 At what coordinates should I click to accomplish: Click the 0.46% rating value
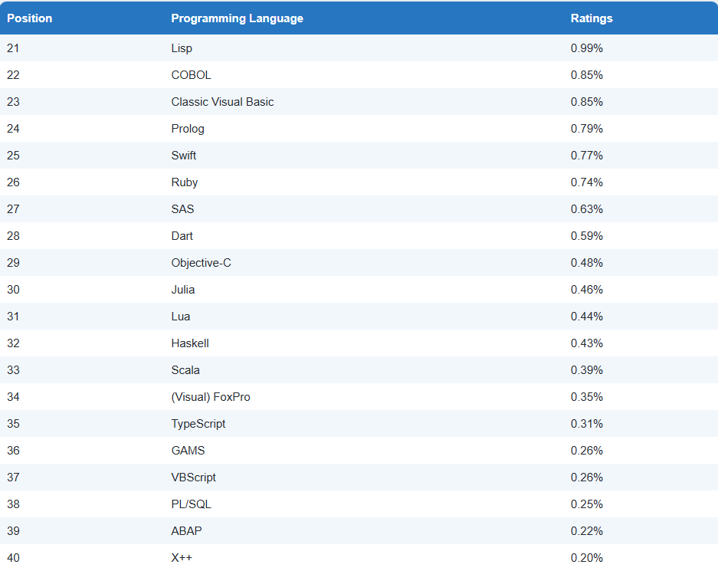pos(586,290)
